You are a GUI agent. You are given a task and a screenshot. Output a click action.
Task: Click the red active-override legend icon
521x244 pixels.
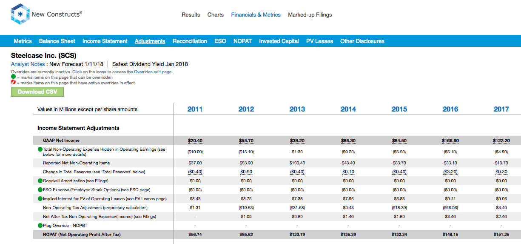click(x=13, y=83)
